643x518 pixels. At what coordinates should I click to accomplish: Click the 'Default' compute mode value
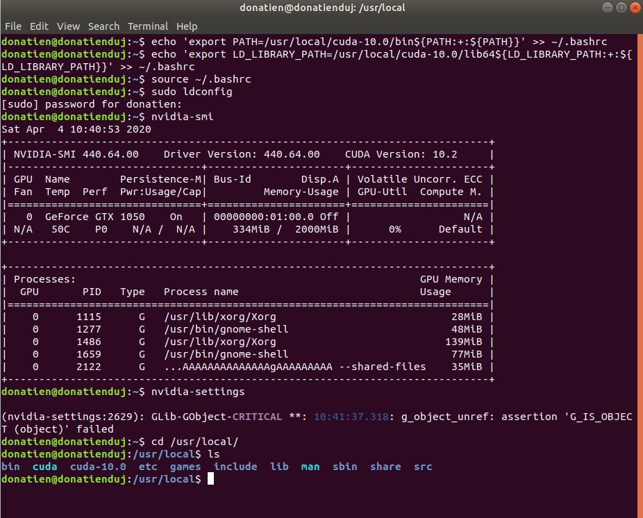[x=460, y=229]
